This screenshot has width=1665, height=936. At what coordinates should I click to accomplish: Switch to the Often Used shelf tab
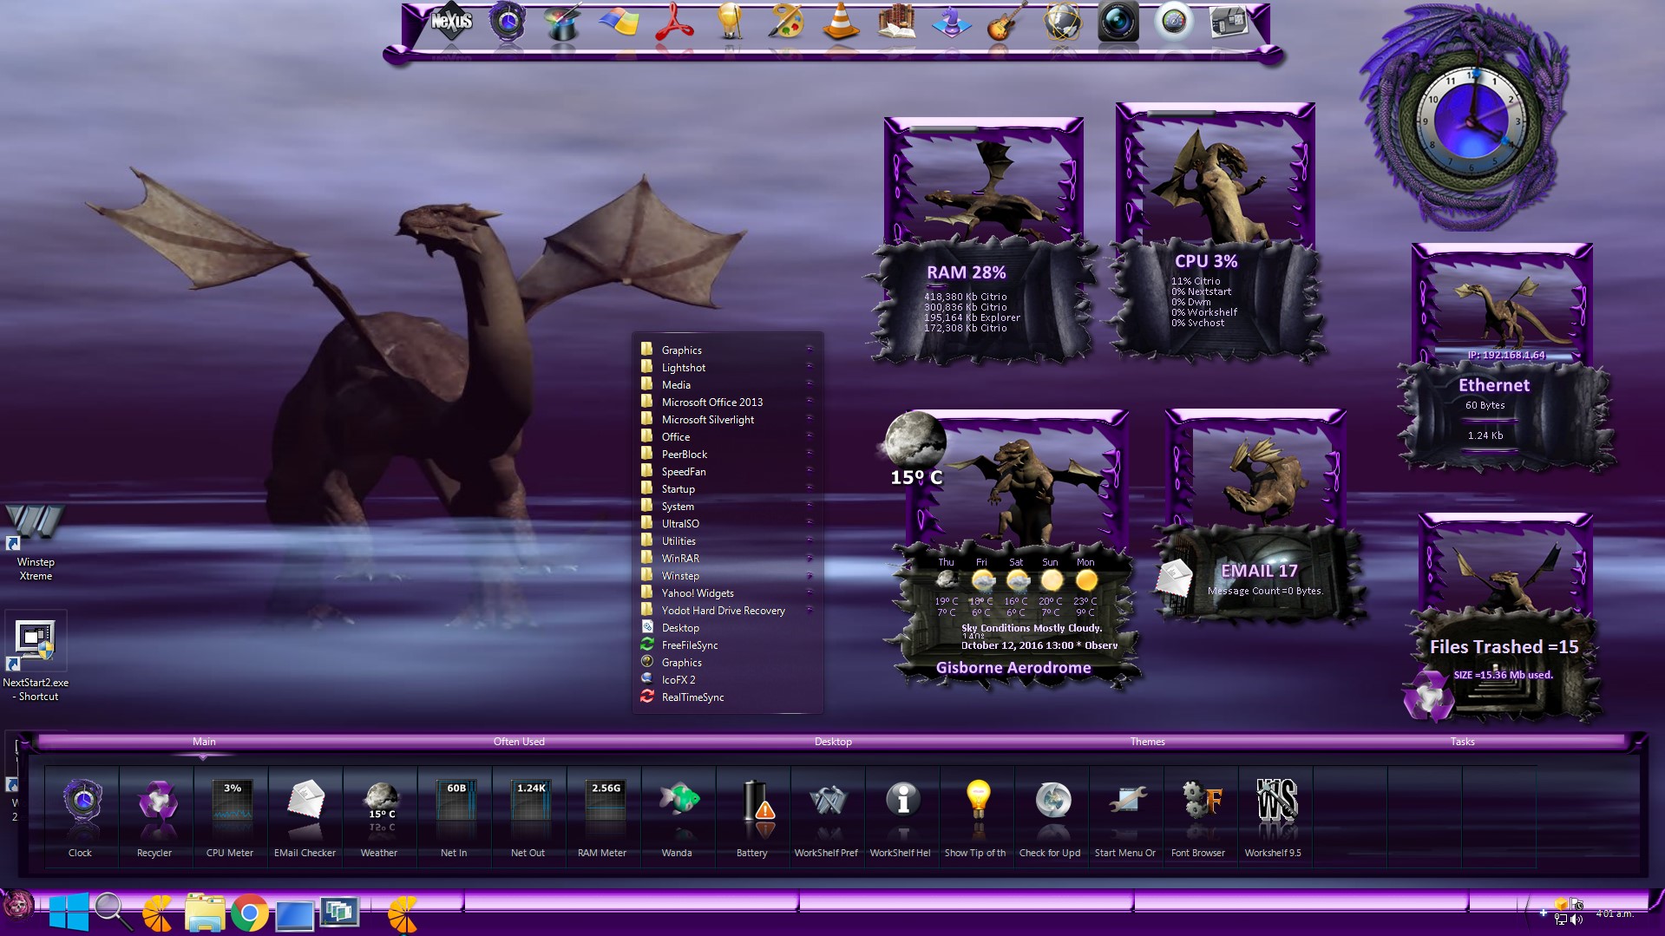519,742
